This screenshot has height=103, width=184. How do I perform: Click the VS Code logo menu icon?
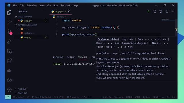(x=8, y=5)
